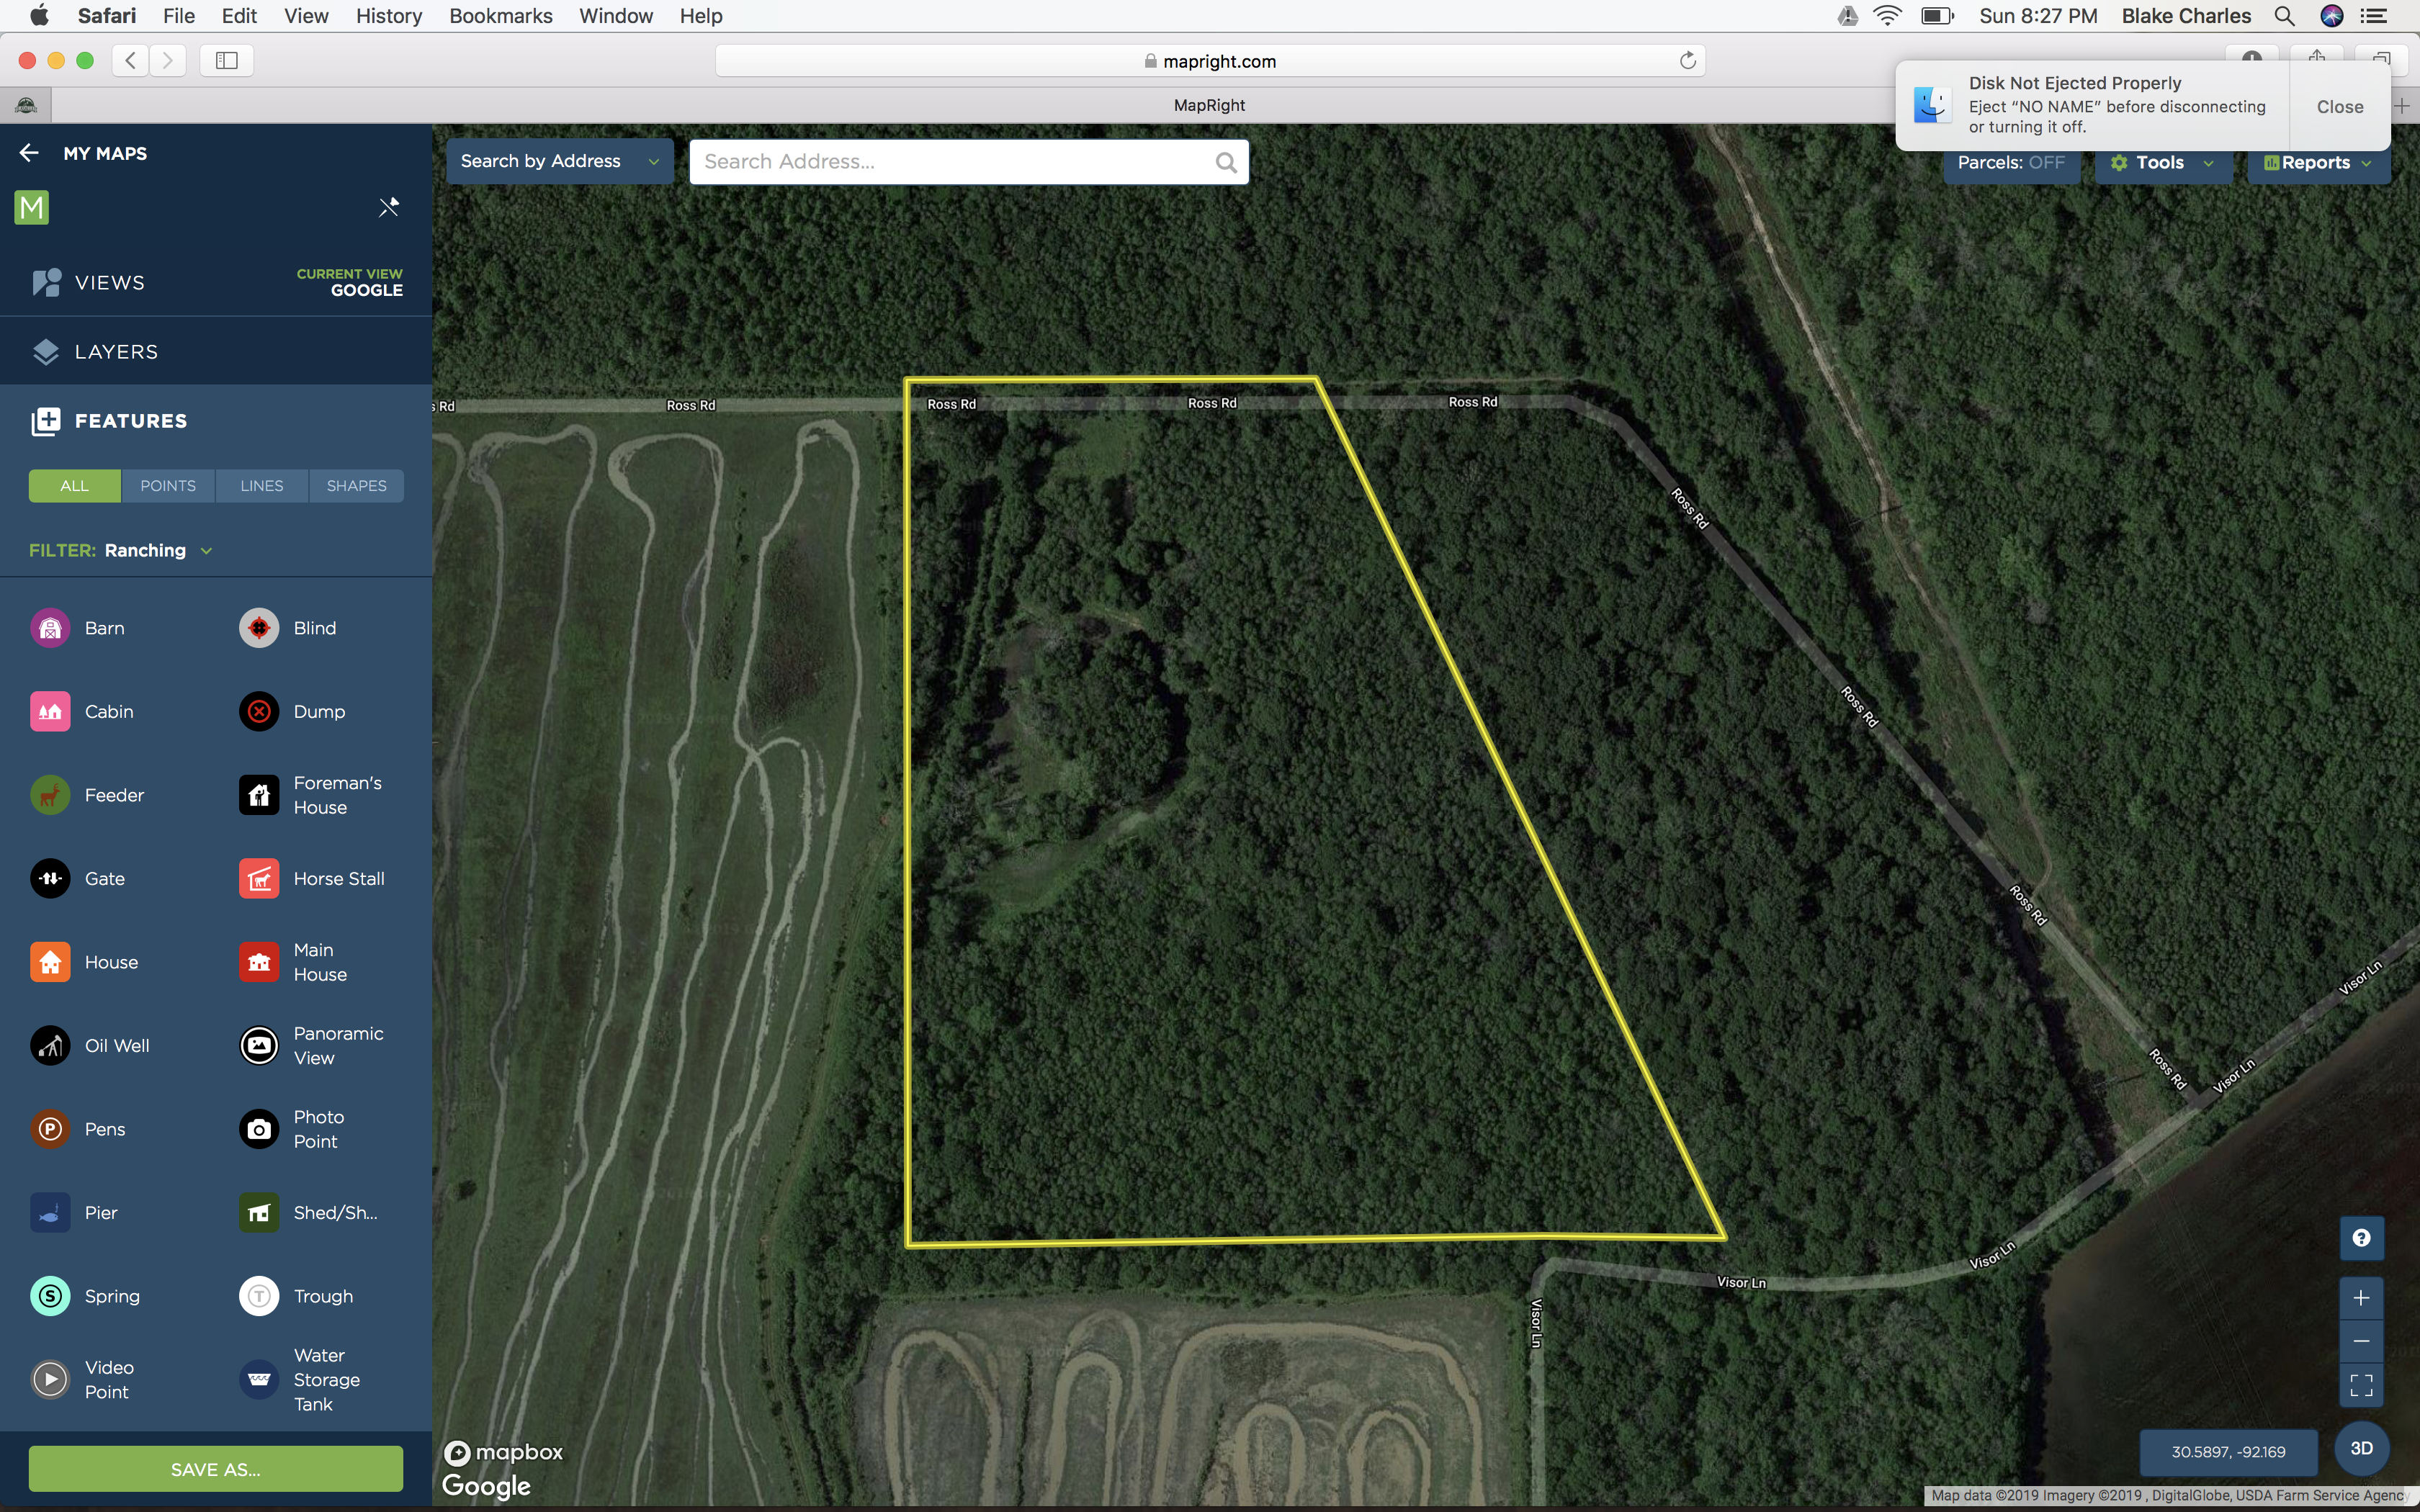Close the Disk Not Ejected notification
2420x1512 pixels.
coord(2339,107)
